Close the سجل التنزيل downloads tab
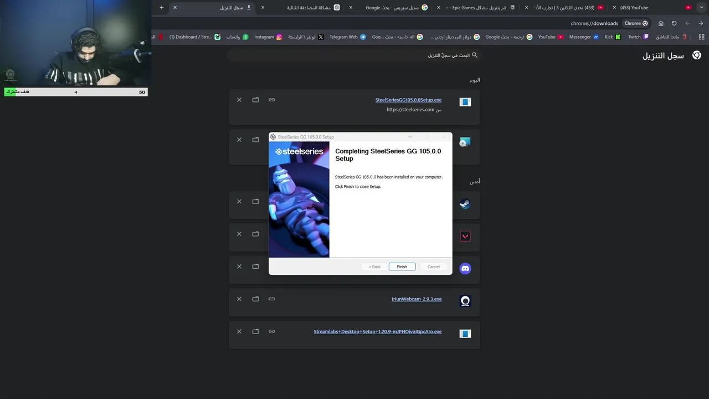709x399 pixels. tap(175, 8)
